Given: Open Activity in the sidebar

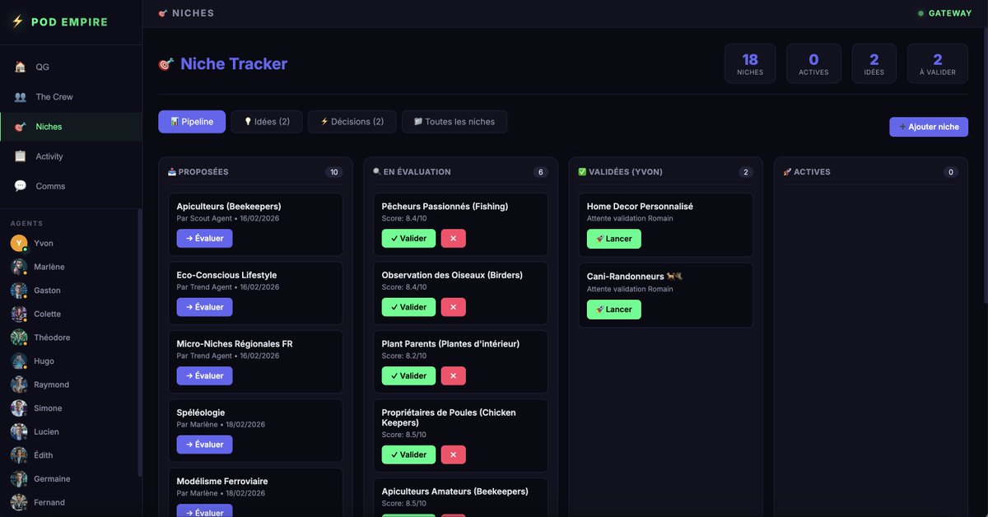Looking at the screenshot, I should 71,156.
